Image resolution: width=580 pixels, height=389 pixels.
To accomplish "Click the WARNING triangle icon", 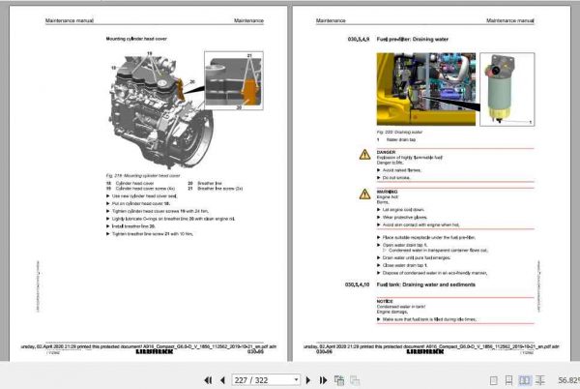I will pos(364,194).
